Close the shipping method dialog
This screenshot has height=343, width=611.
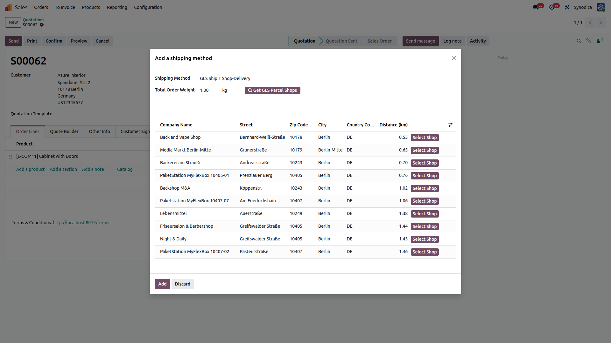(x=454, y=58)
